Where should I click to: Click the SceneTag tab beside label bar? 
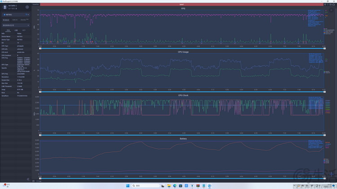tap(35, 4)
